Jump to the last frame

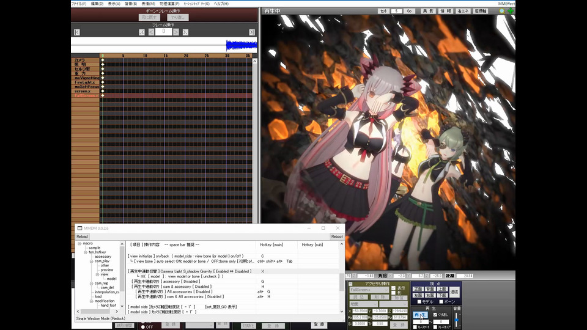click(x=252, y=32)
